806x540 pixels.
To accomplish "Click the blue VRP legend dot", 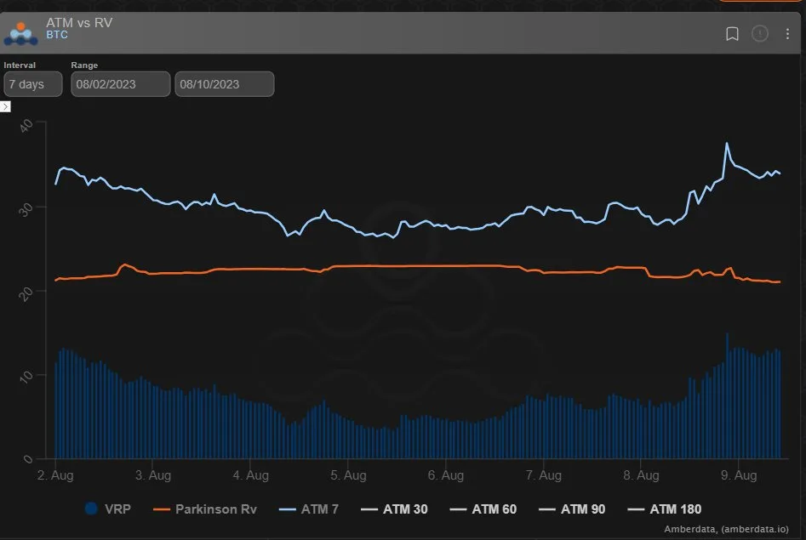I will [91, 509].
